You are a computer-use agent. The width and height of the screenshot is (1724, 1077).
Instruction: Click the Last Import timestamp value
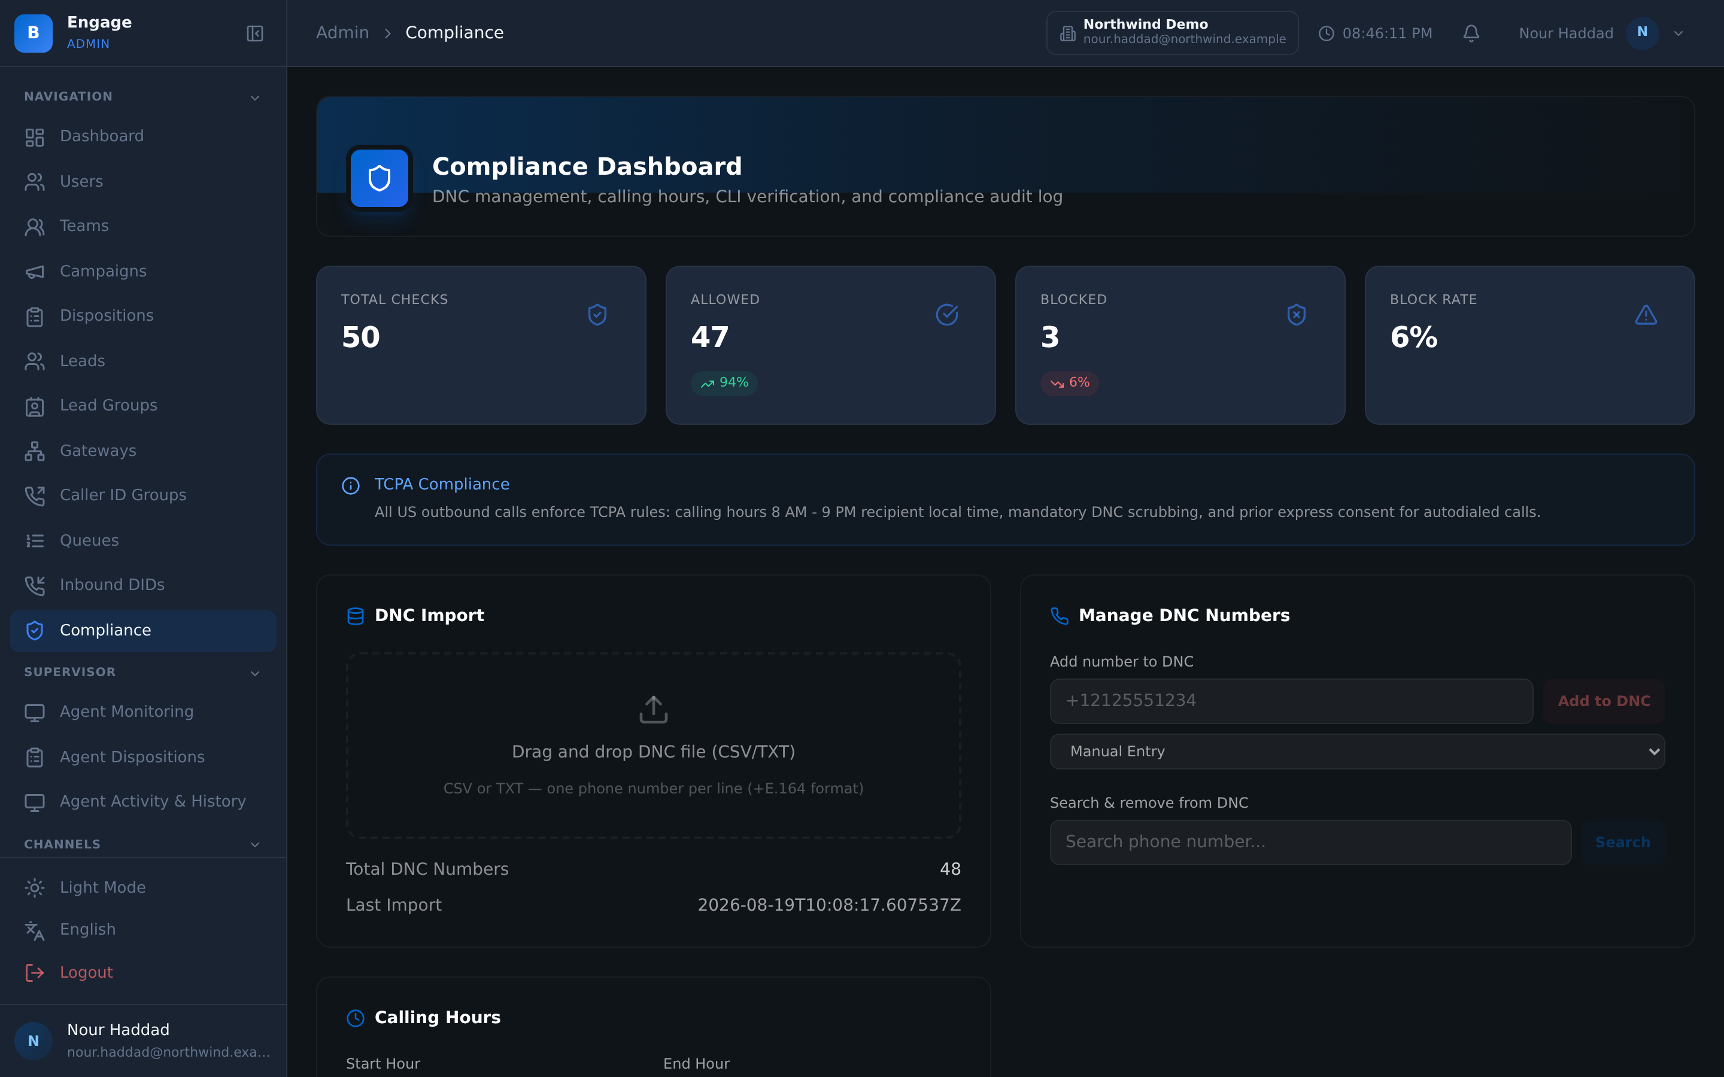(828, 905)
